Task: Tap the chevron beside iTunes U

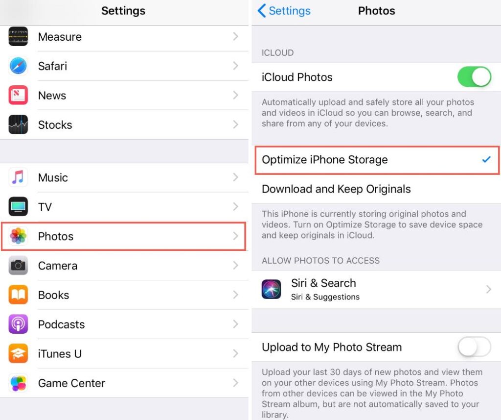Action: 235,353
